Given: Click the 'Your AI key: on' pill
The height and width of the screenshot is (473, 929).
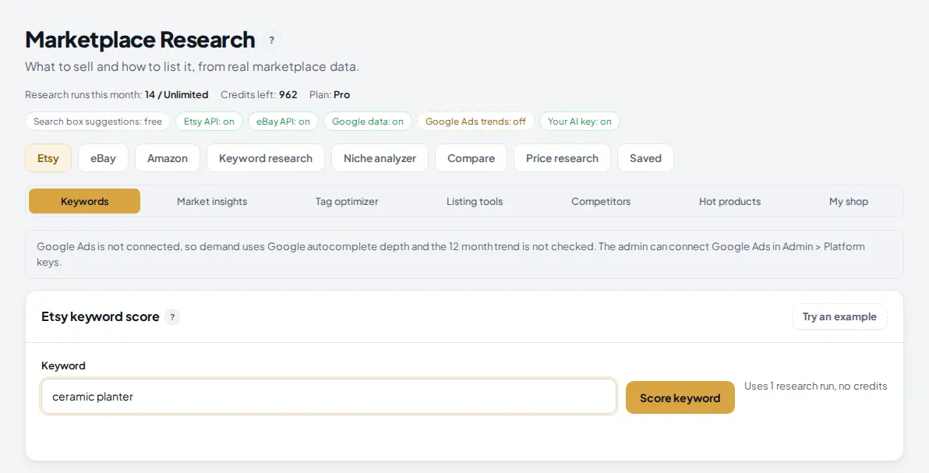Looking at the screenshot, I should tap(579, 122).
